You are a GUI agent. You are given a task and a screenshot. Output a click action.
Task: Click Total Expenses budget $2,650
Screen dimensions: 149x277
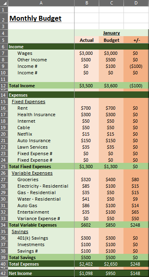111,264
